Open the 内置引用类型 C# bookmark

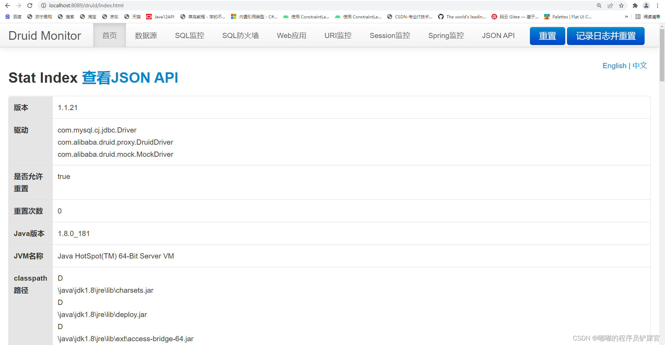[254, 17]
